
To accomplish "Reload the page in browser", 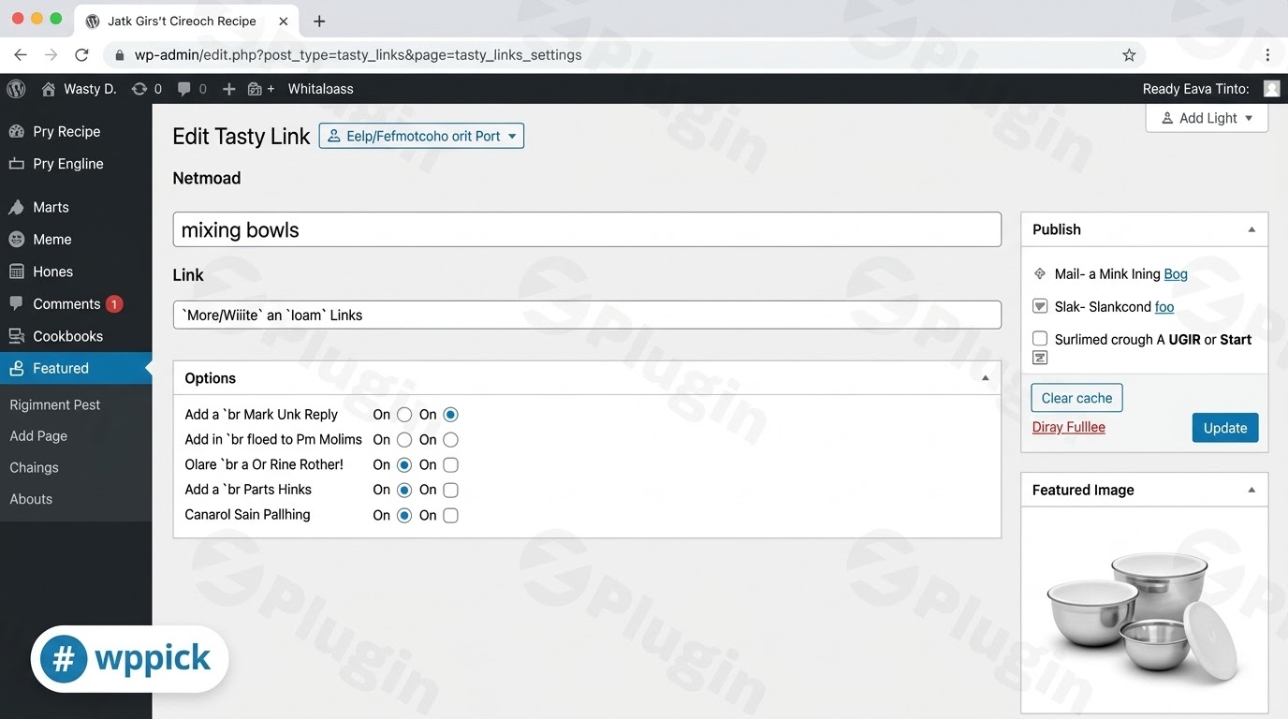I will [x=81, y=55].
